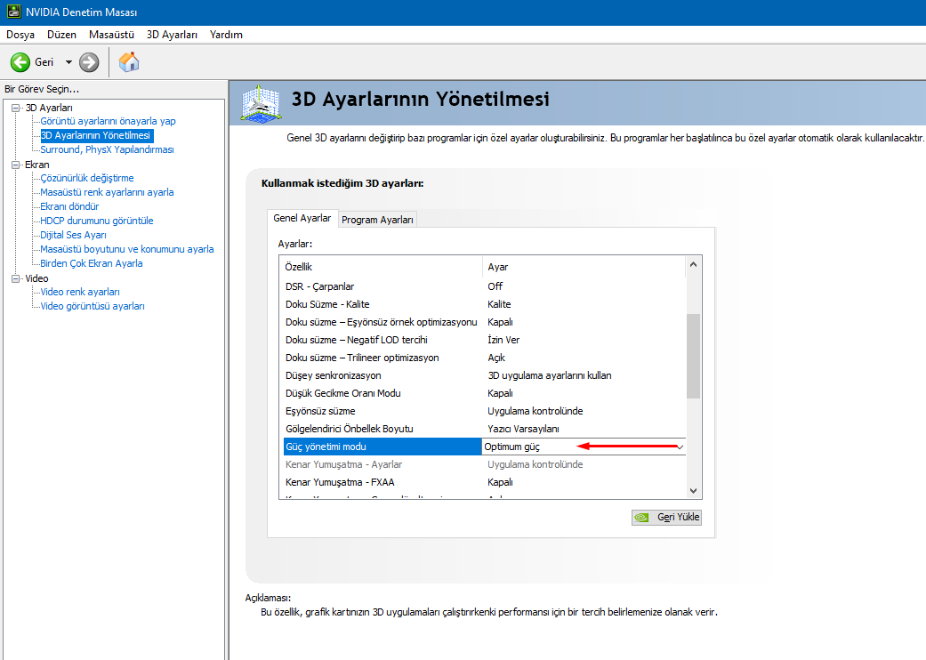This screenshot has width=926, height=660.
Task: Click the green Geri back arrow icon
Action: [20, 62]
